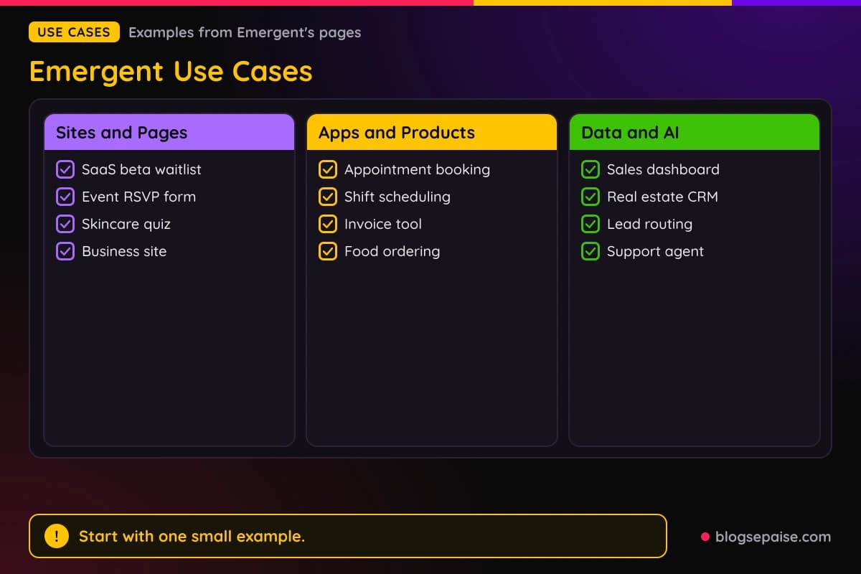Toggle the Sales dashboard checkbox
Screen dimensions: 861x574
(x=591, y=169)
